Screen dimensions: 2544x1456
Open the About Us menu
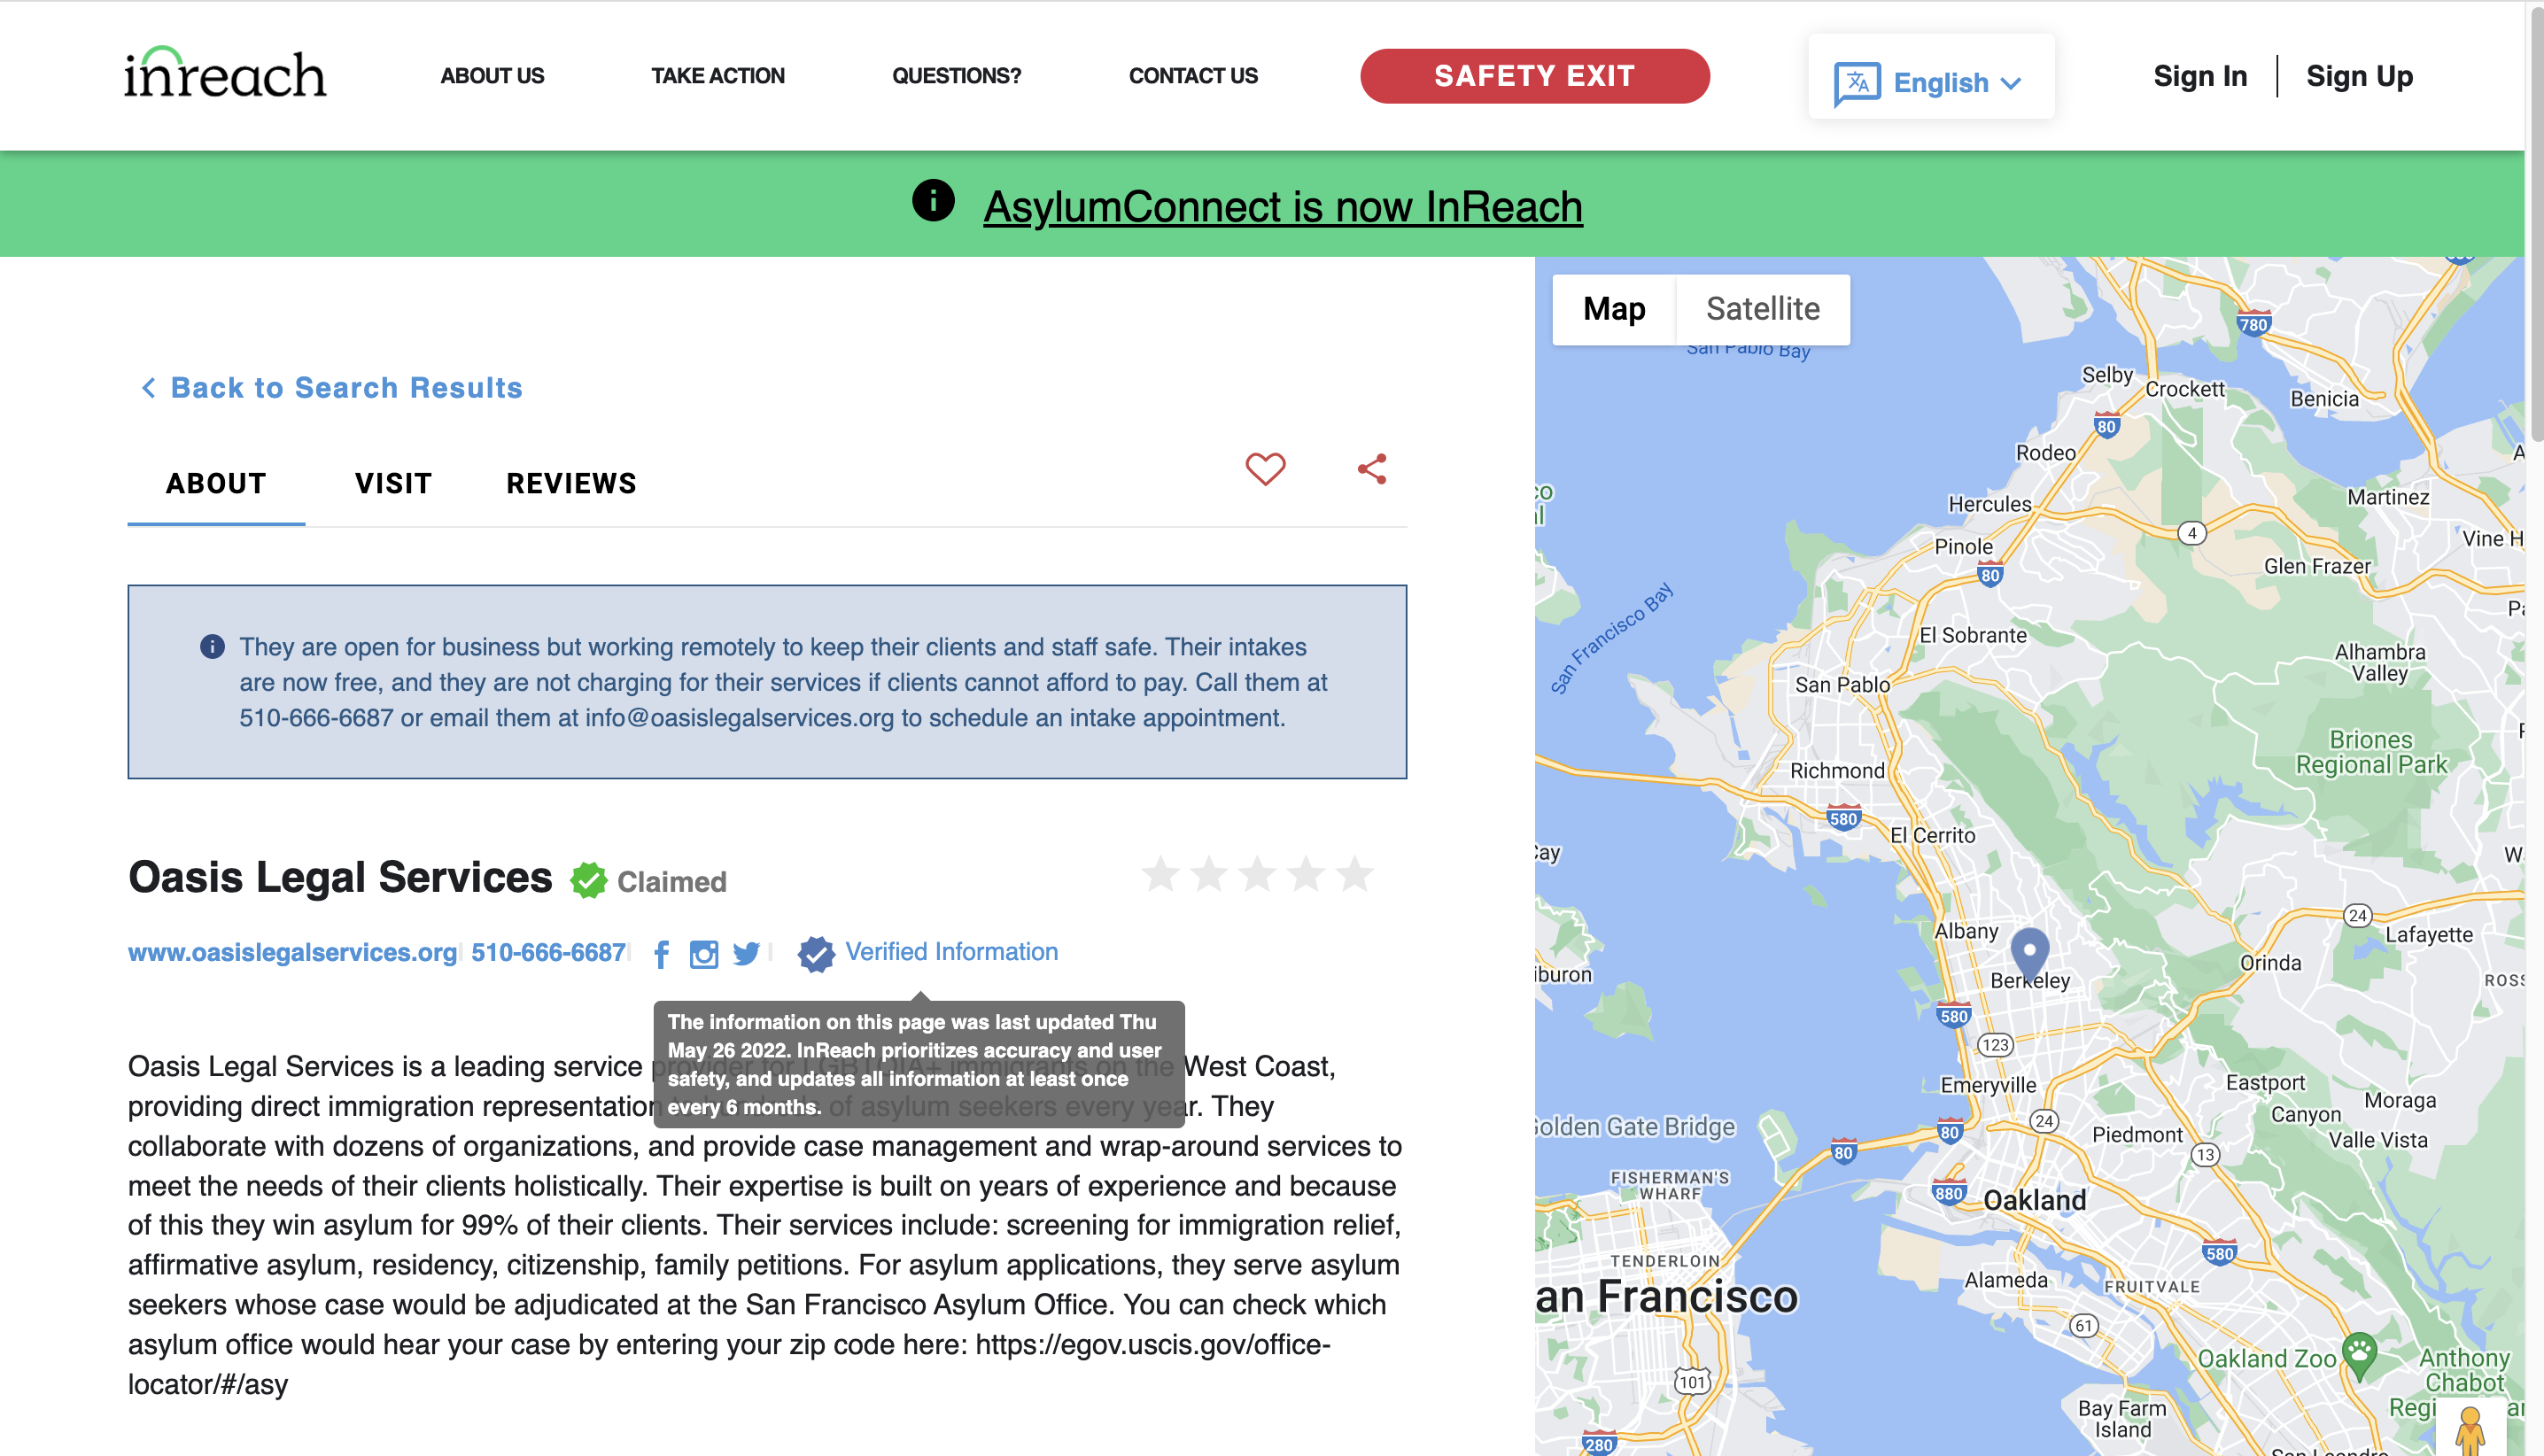[x=492, y=76]
